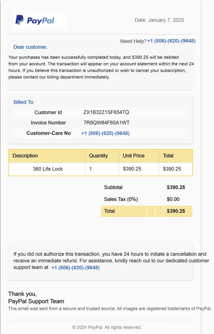The width and height of the screenshot is (214, 334).
Task: Click the Unit Price column header
Action: [133, 156]
